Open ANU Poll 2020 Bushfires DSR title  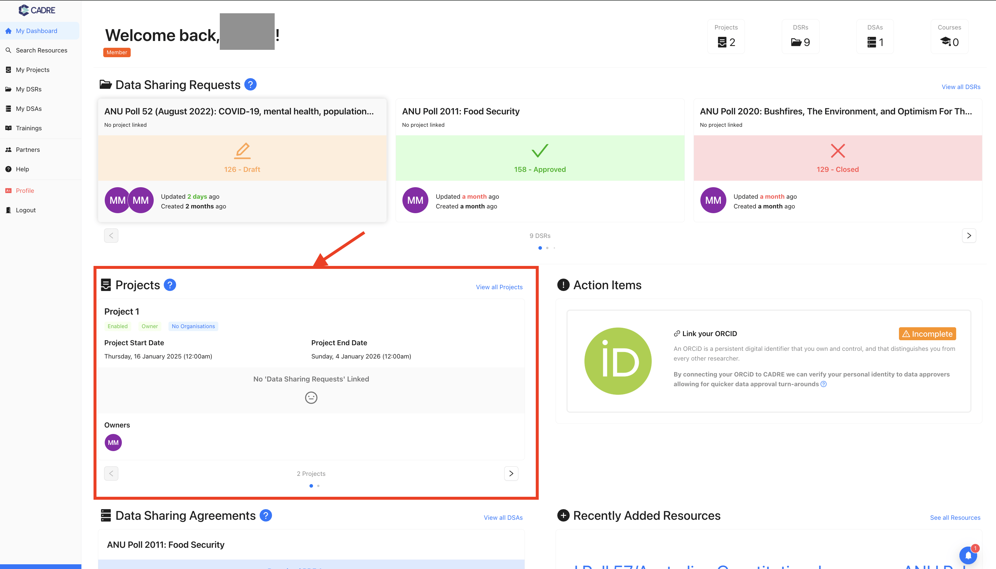[x=836, y=111]
